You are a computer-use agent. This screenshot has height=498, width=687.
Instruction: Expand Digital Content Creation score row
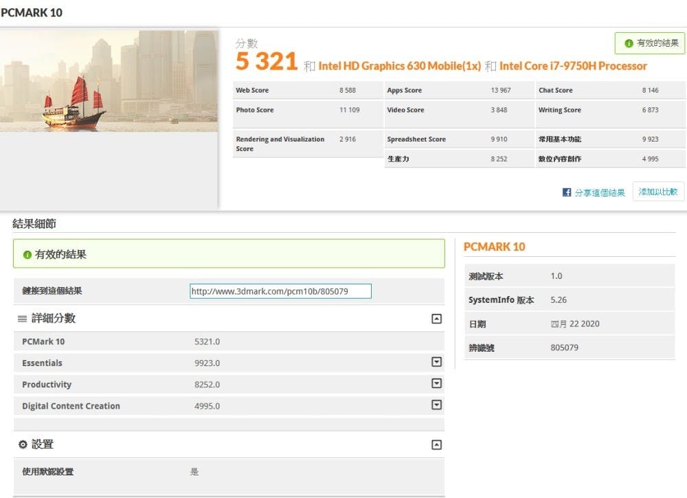coord(436,405)
